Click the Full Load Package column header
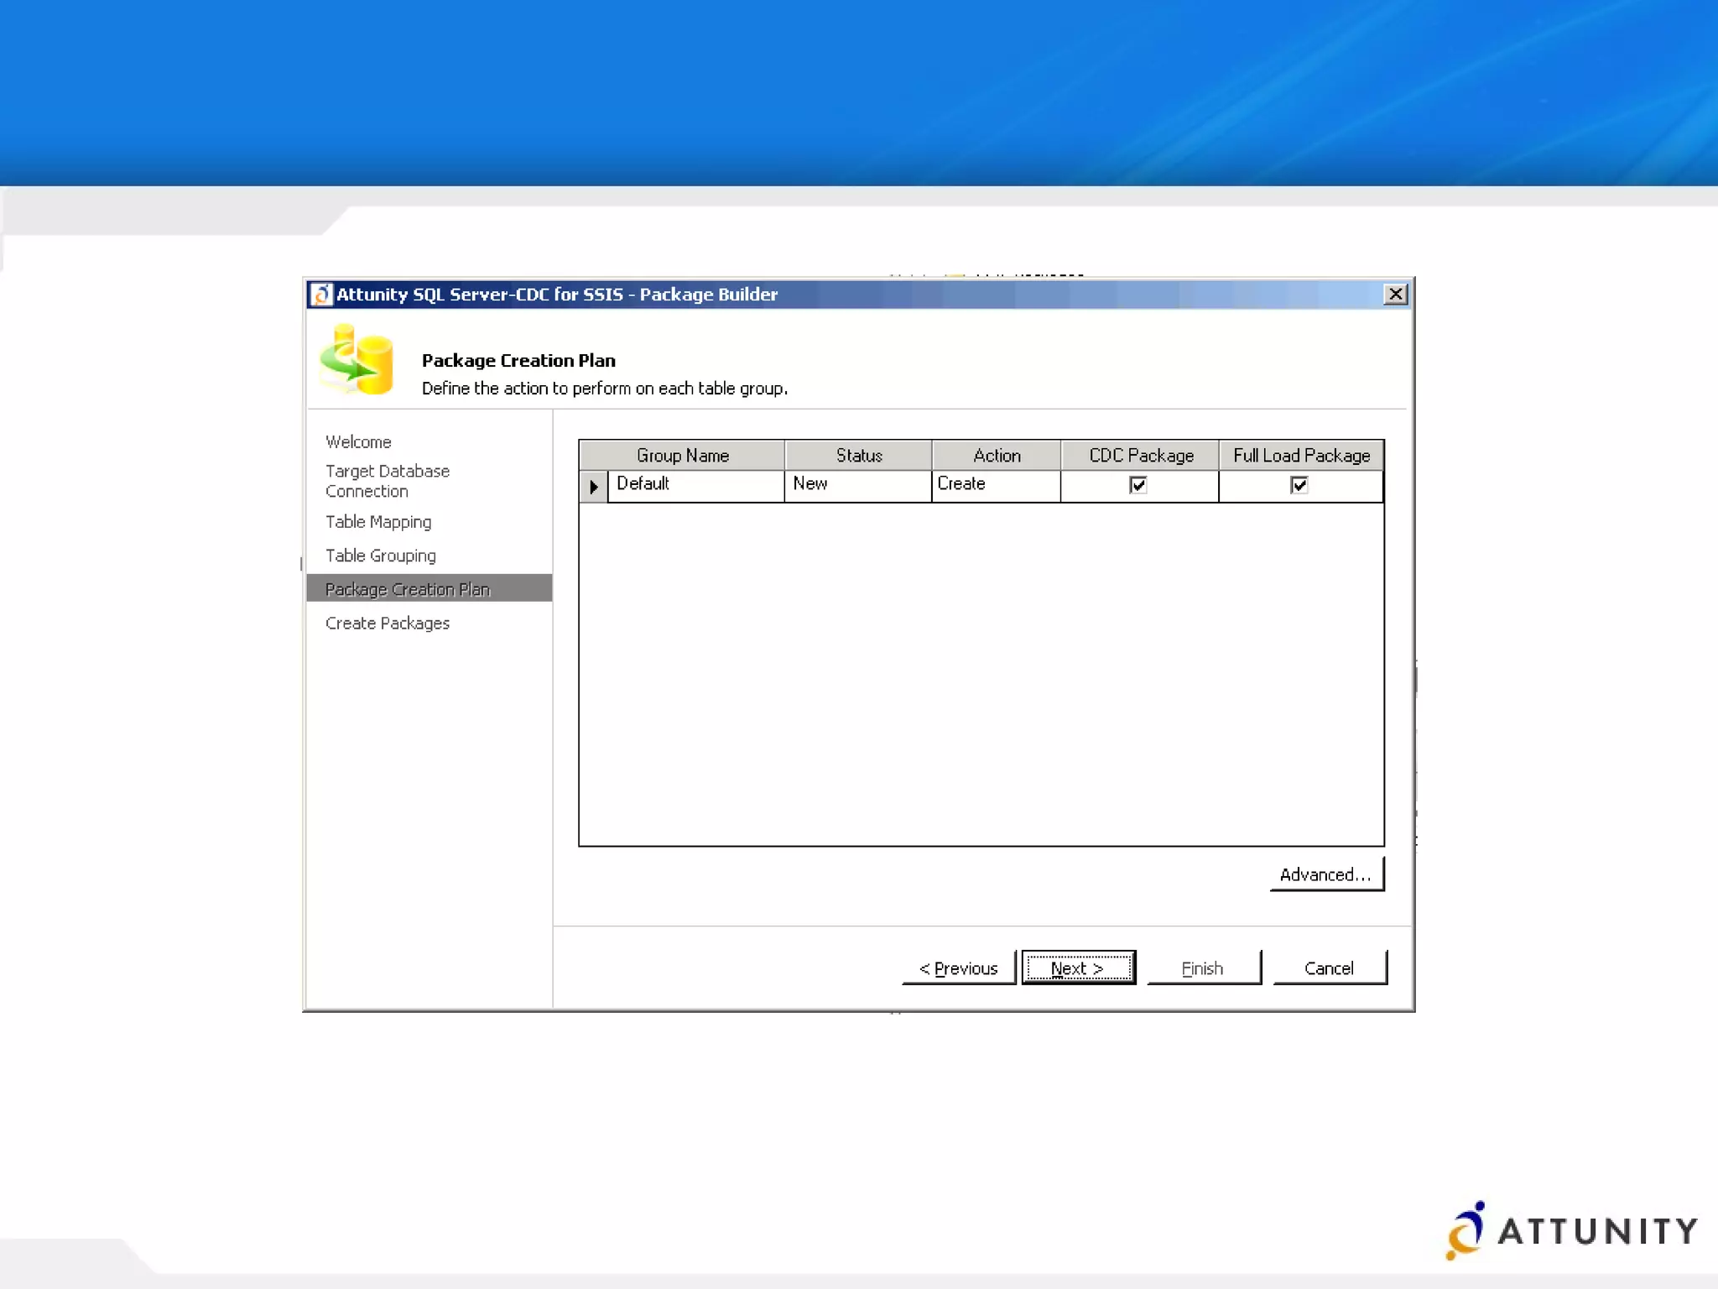Image resolution: width=1718 pixels, height=1289 pixels. (1301, 456)
